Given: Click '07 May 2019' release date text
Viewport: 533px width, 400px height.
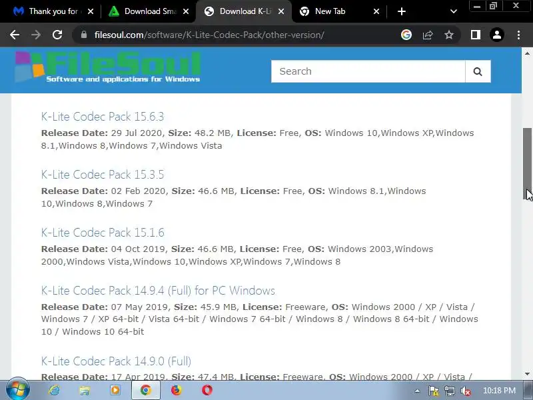Looking at the screenshot, I should coord(140,307).
